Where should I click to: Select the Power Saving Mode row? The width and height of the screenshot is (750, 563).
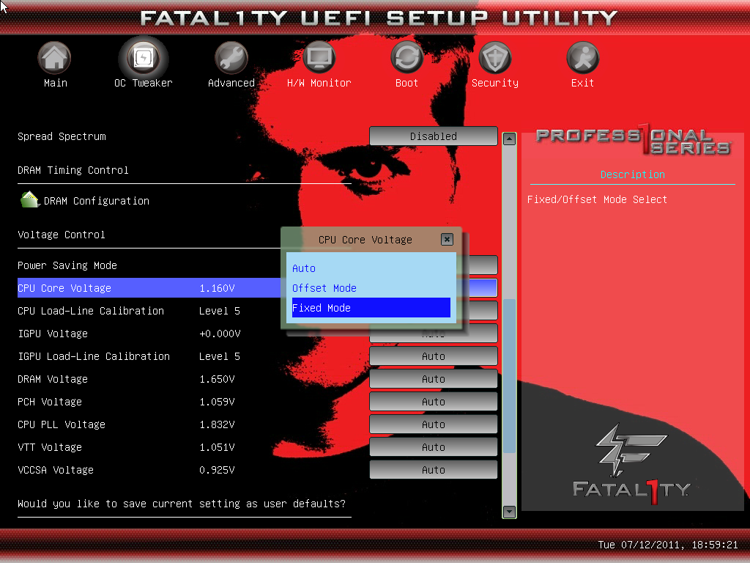pyautogui.click(x=67, y=265)
